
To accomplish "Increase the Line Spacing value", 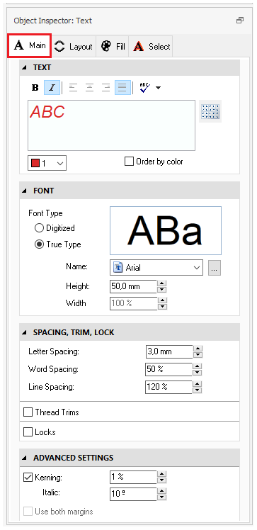I will (198, 383).
